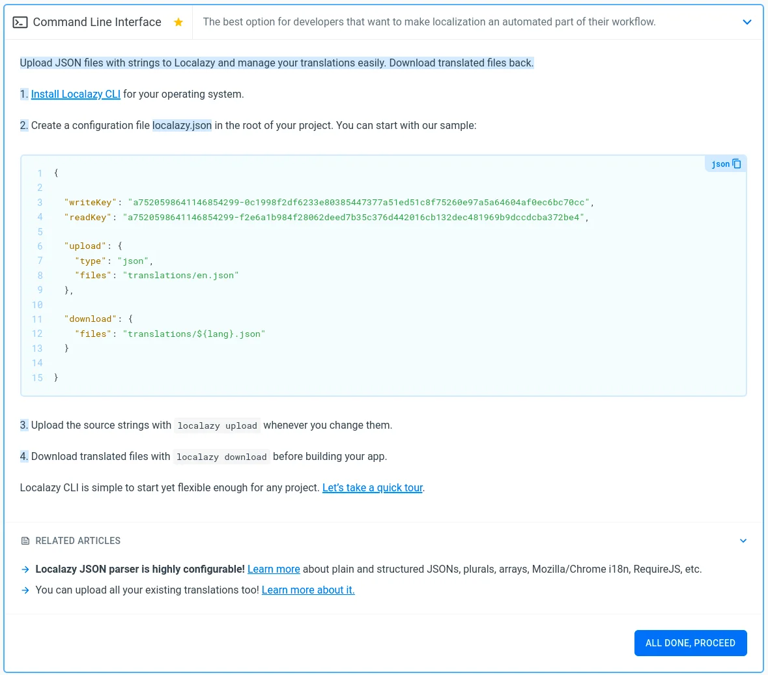Copy the JSON sample with the clipboard icon
Image resolution: width=768 pixels, height=675 pixels.
click(737, 164)
